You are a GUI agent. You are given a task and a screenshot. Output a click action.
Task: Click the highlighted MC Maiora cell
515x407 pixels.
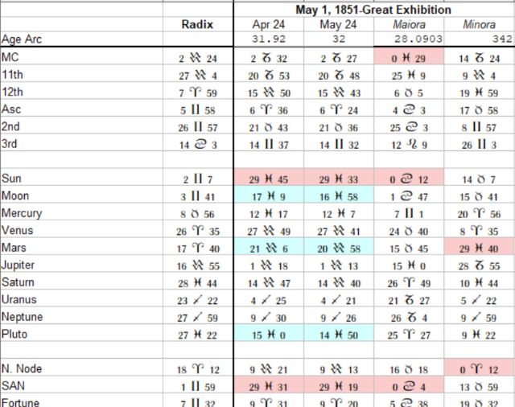(x=409, y=56)
